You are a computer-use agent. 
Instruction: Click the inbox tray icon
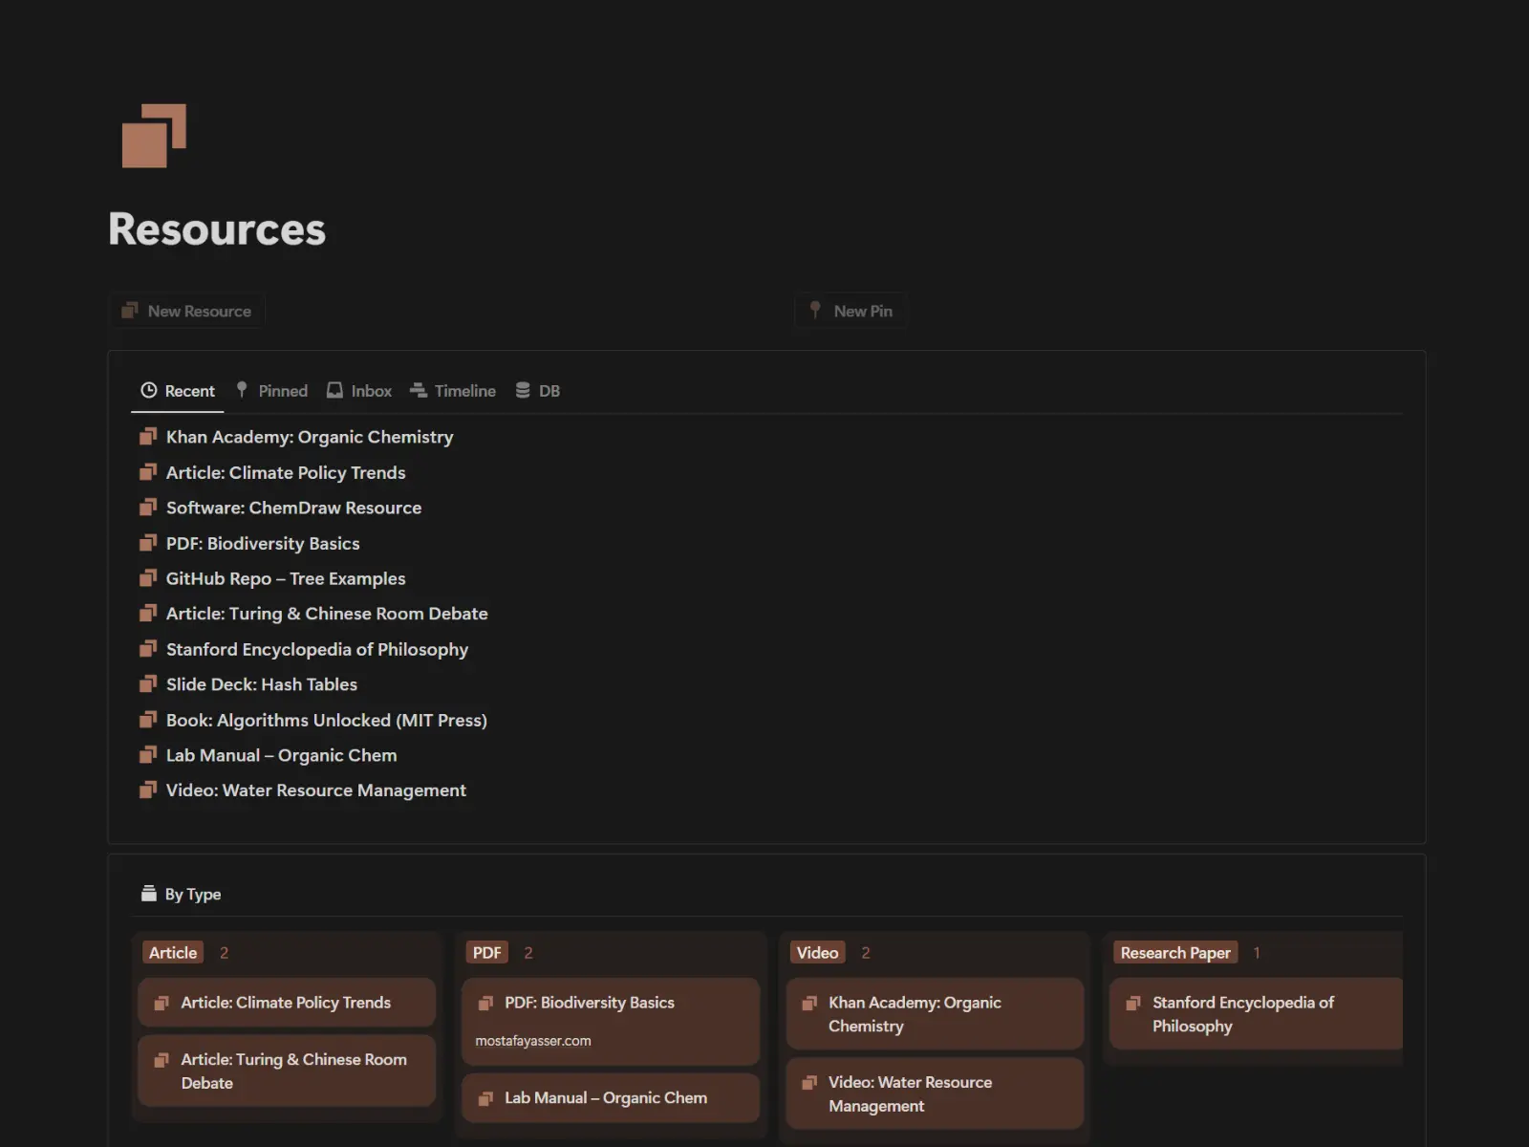(x=334, y=390)
